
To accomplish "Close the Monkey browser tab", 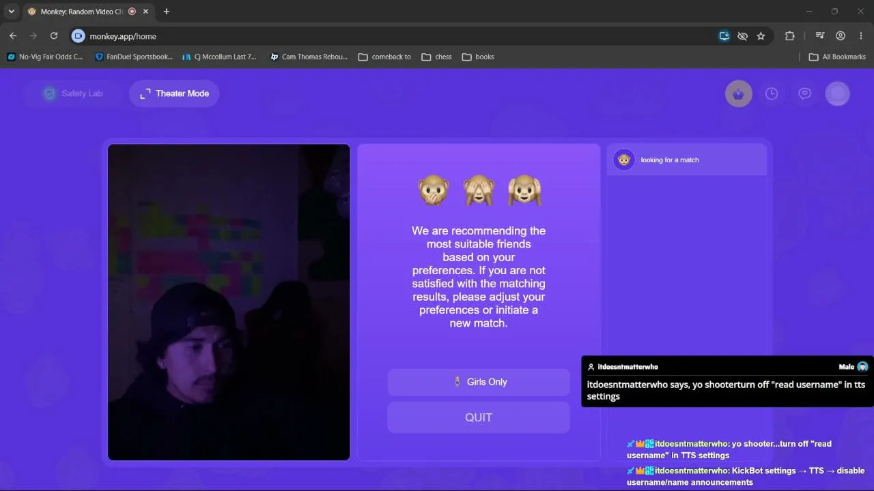I will 145,12.
